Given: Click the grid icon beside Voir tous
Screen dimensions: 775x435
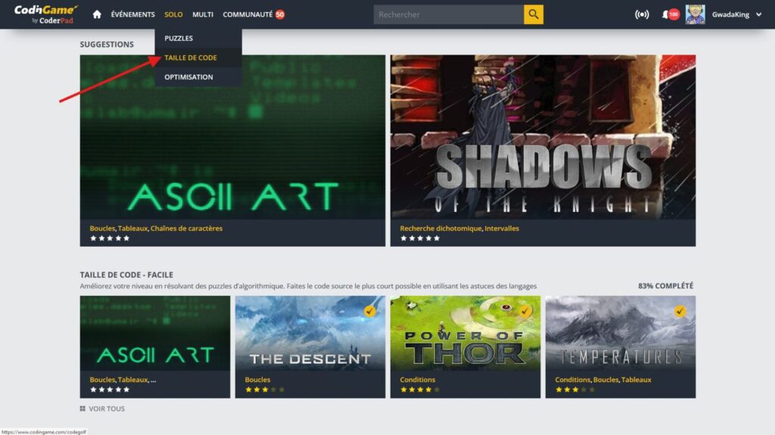Looking at the screenshot, I should (82, 409).
